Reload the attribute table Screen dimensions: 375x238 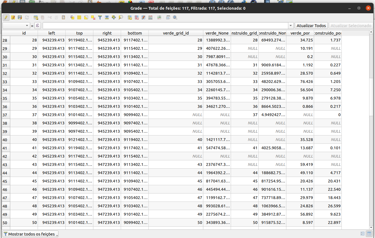pyautogui.click(x=27, y=17)
